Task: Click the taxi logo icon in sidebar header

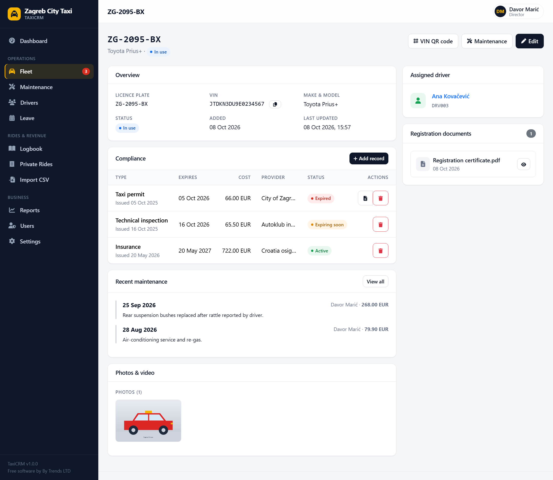Action: pos(14,14)
